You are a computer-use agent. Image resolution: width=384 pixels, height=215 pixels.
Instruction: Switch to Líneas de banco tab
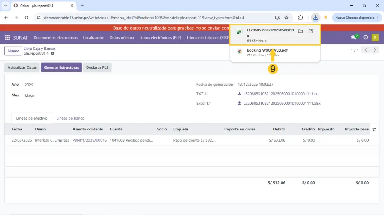point(70,118)
